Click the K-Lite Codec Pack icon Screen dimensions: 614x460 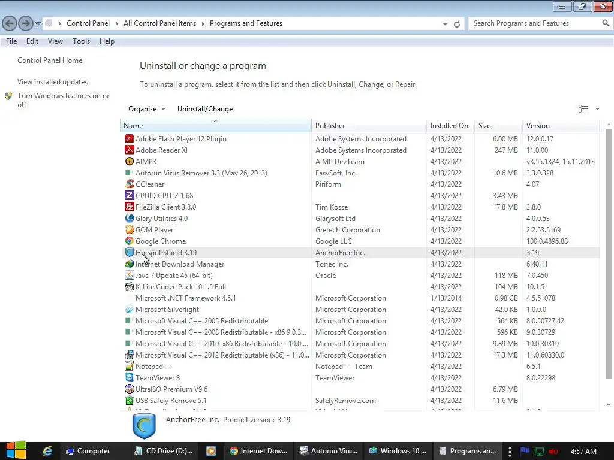[129, 287]
